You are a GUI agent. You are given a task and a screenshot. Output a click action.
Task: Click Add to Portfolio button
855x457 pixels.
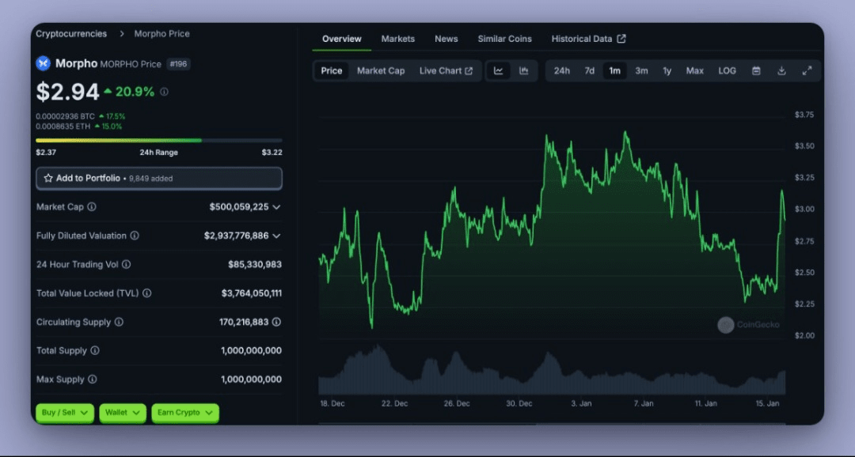click(159, 178)
